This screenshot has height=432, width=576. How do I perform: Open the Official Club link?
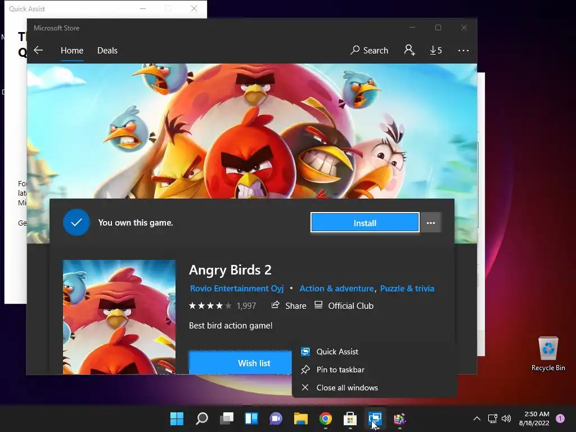pyautogui.click(x=344, y=305)
